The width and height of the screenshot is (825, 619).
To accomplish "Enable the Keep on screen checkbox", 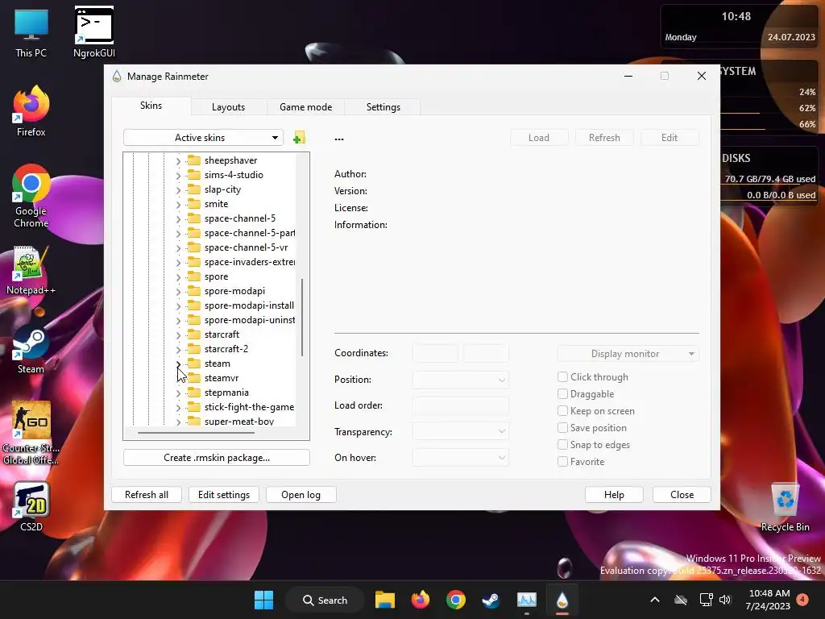I will click(562, 410).
